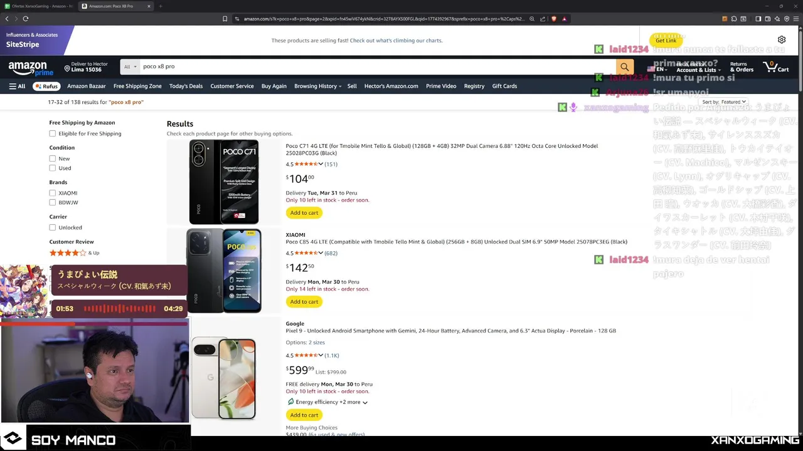Open the hamburger All menu

point(17,86)
